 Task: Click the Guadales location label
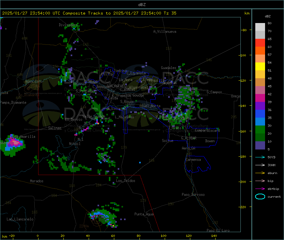pos(169,68)
